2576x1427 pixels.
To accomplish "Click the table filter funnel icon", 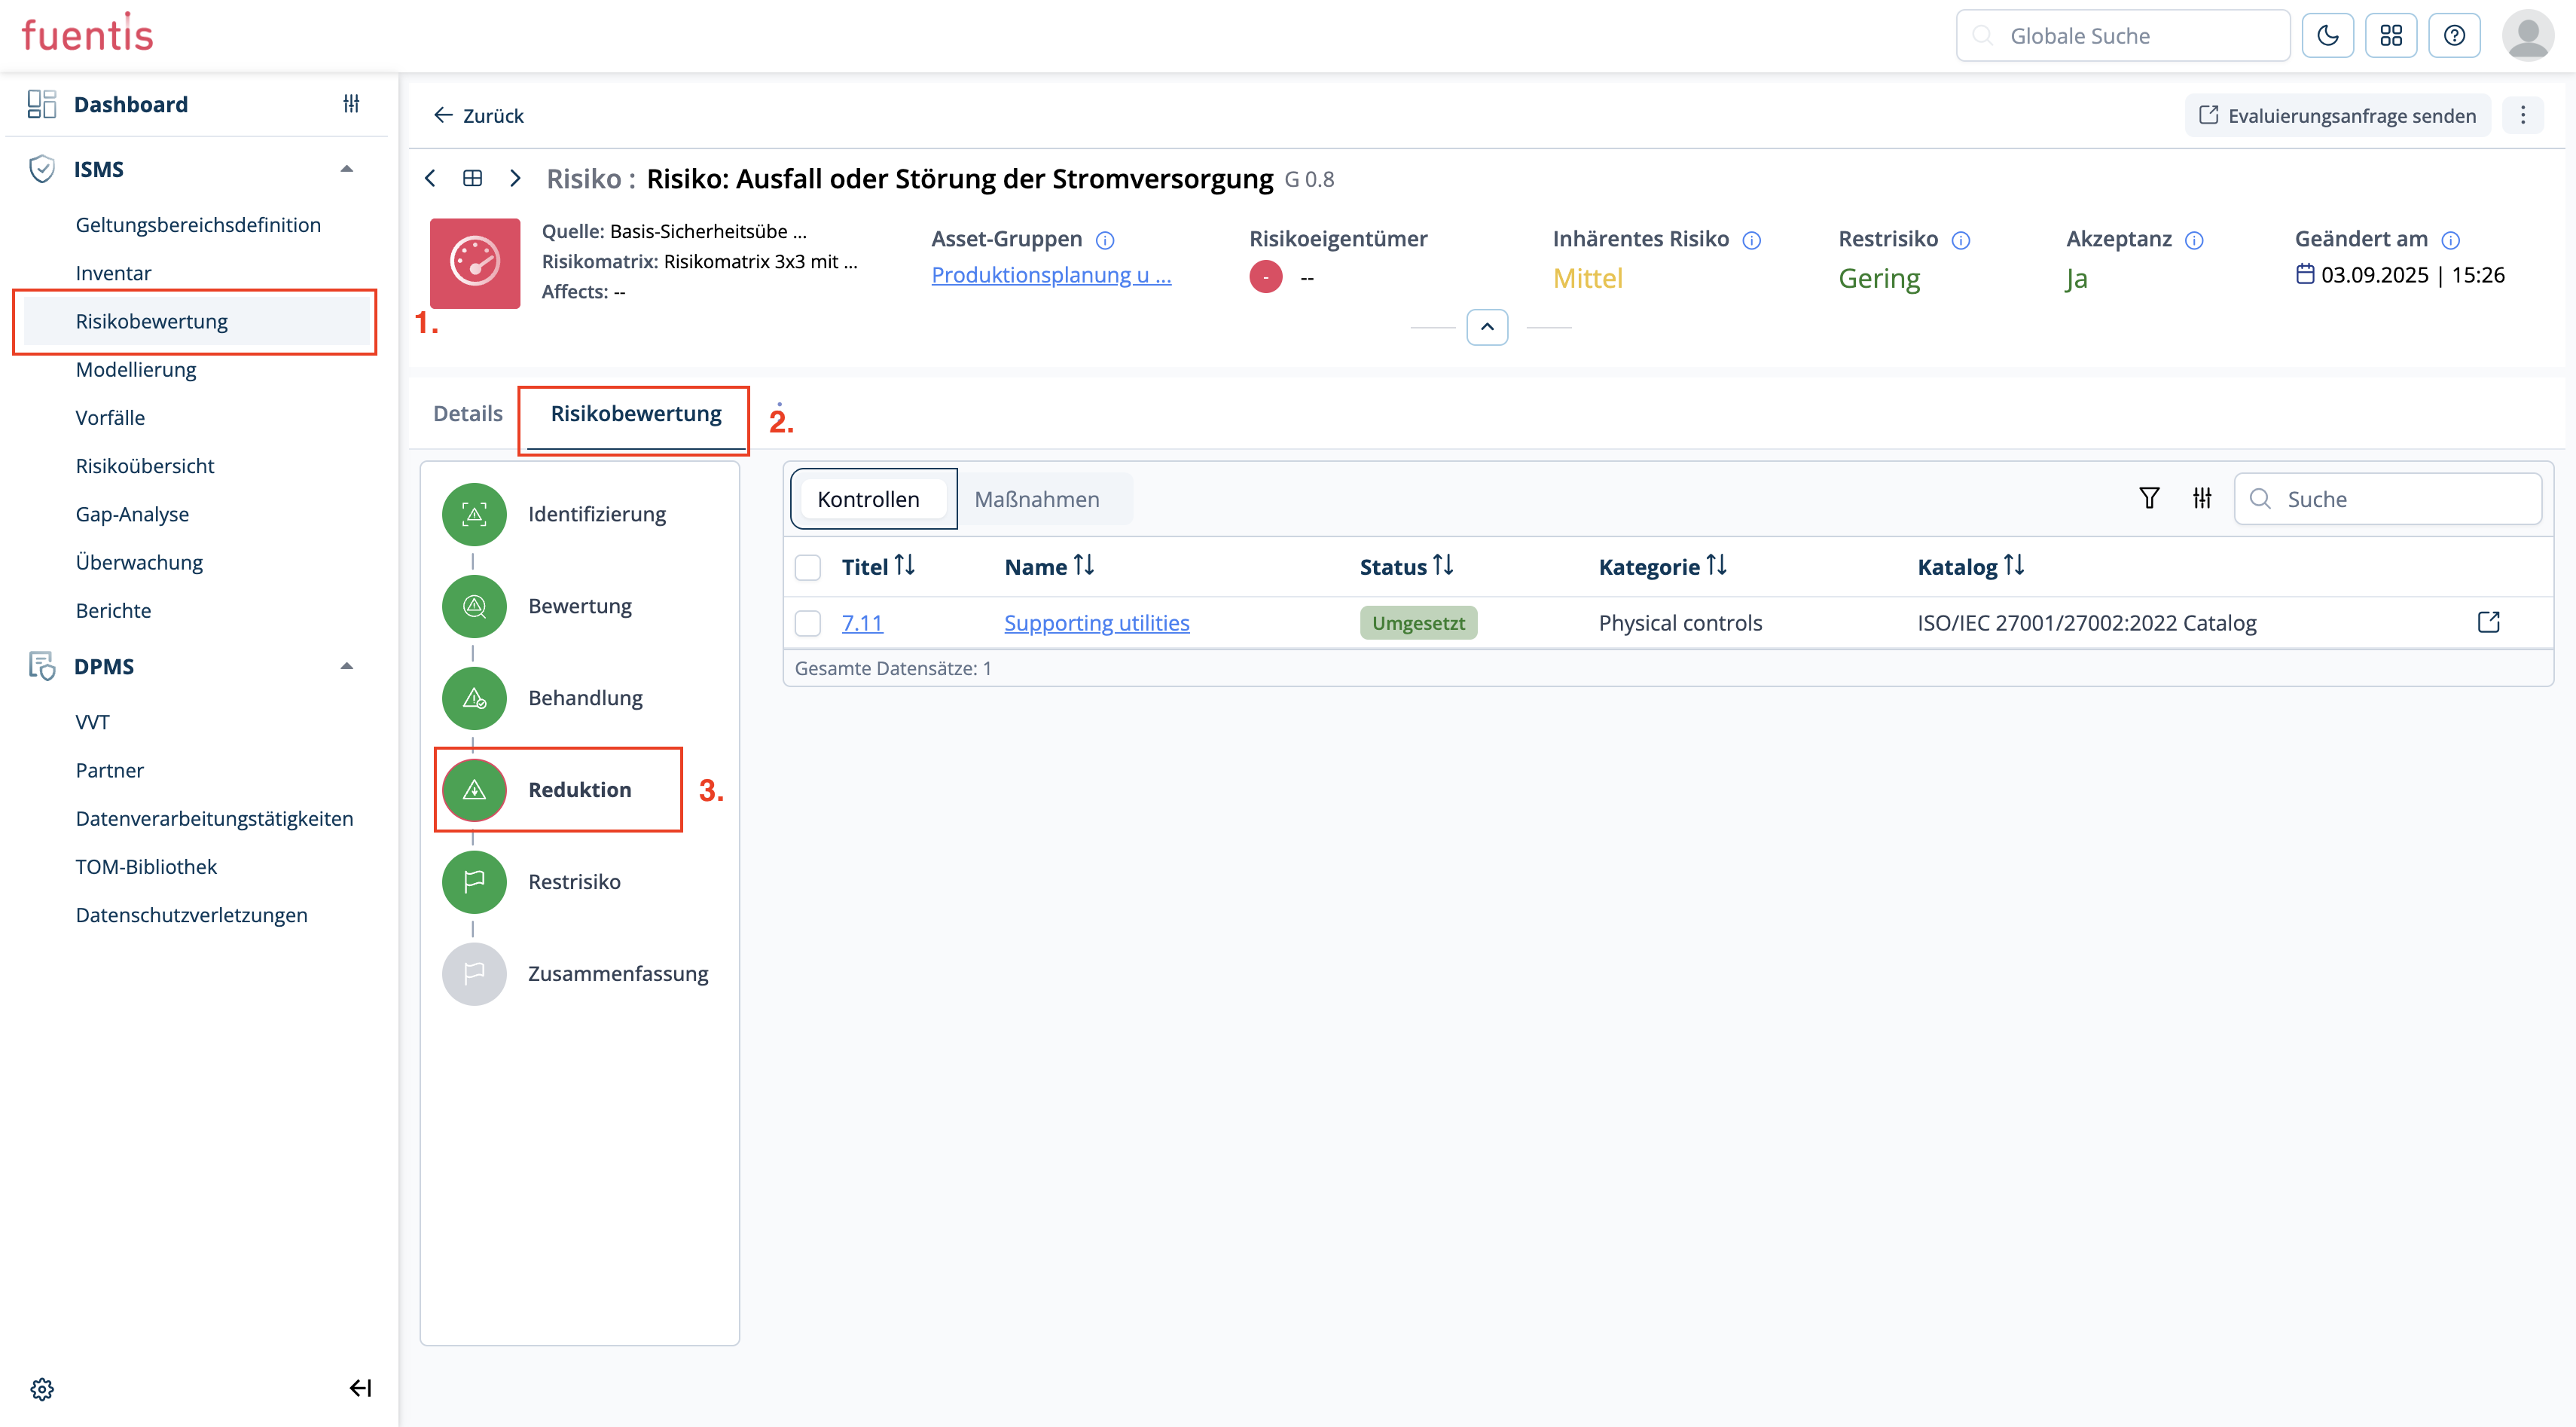I will pos(2148,498).
